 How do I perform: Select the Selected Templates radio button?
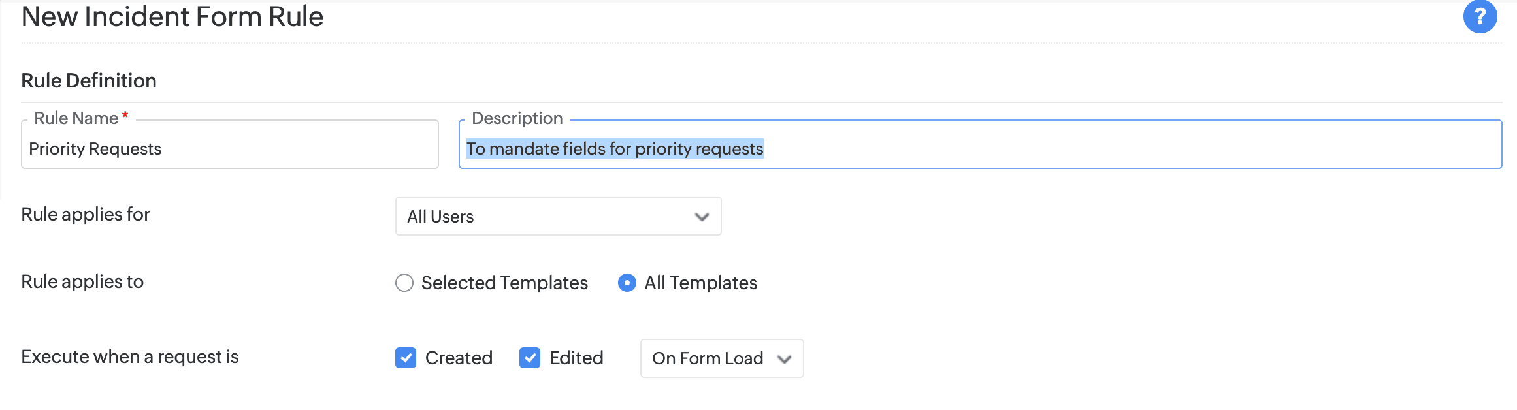pos(404,283)
